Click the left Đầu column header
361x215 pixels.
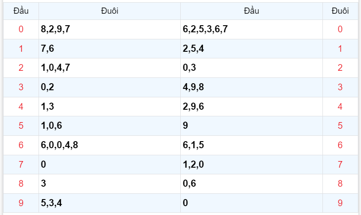click(x=21, y=11)
